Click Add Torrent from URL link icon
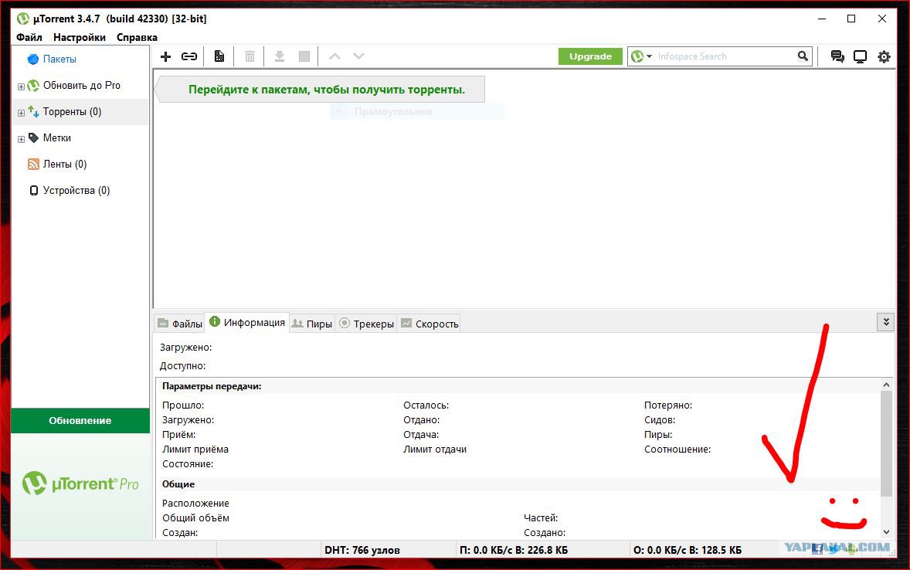 click(x=189, y=56)
